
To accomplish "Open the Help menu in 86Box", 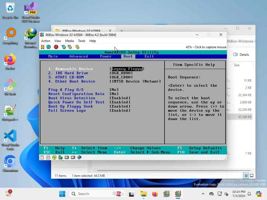I will tap(93, 41).
